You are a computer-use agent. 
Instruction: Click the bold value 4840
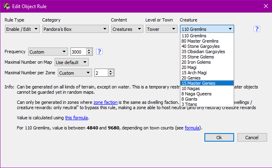click(92, 128)
